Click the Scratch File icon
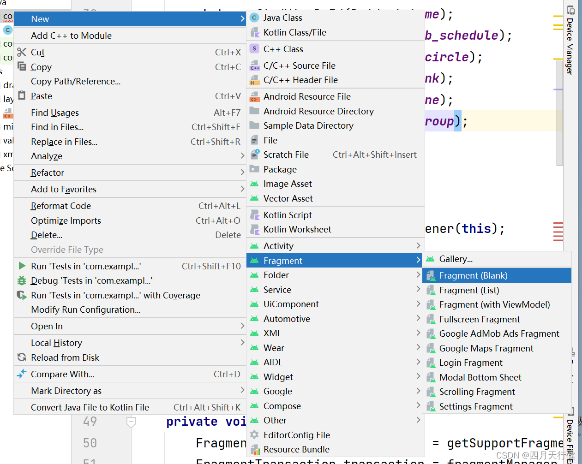This screenshot has height=464, width=582. (255, 155)
